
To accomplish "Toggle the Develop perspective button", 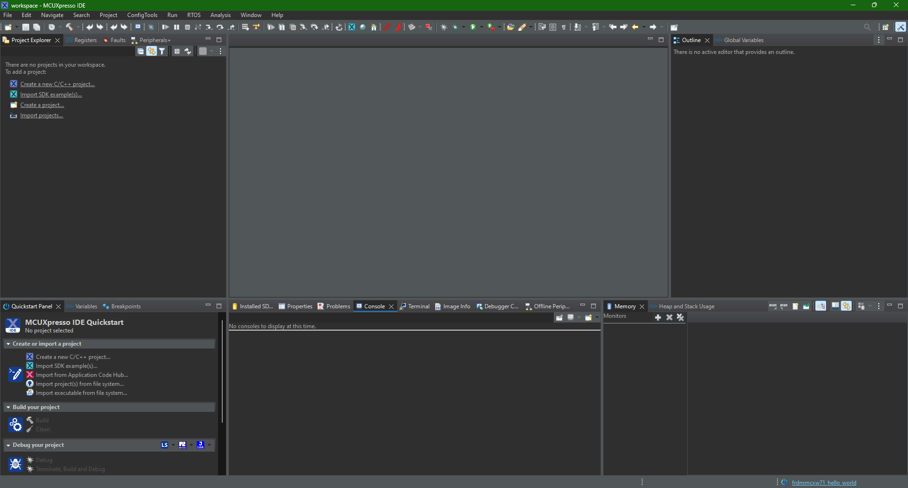I will tap(900, 27).
